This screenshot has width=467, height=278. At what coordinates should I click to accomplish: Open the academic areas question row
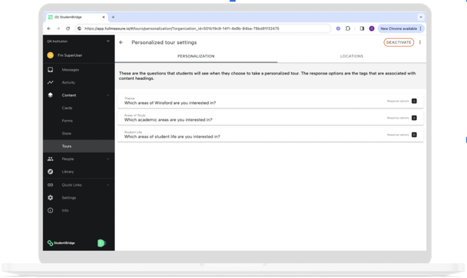270,118
